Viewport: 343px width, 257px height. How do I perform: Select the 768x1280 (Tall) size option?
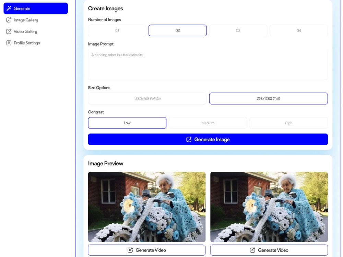(x=269, y=99)
